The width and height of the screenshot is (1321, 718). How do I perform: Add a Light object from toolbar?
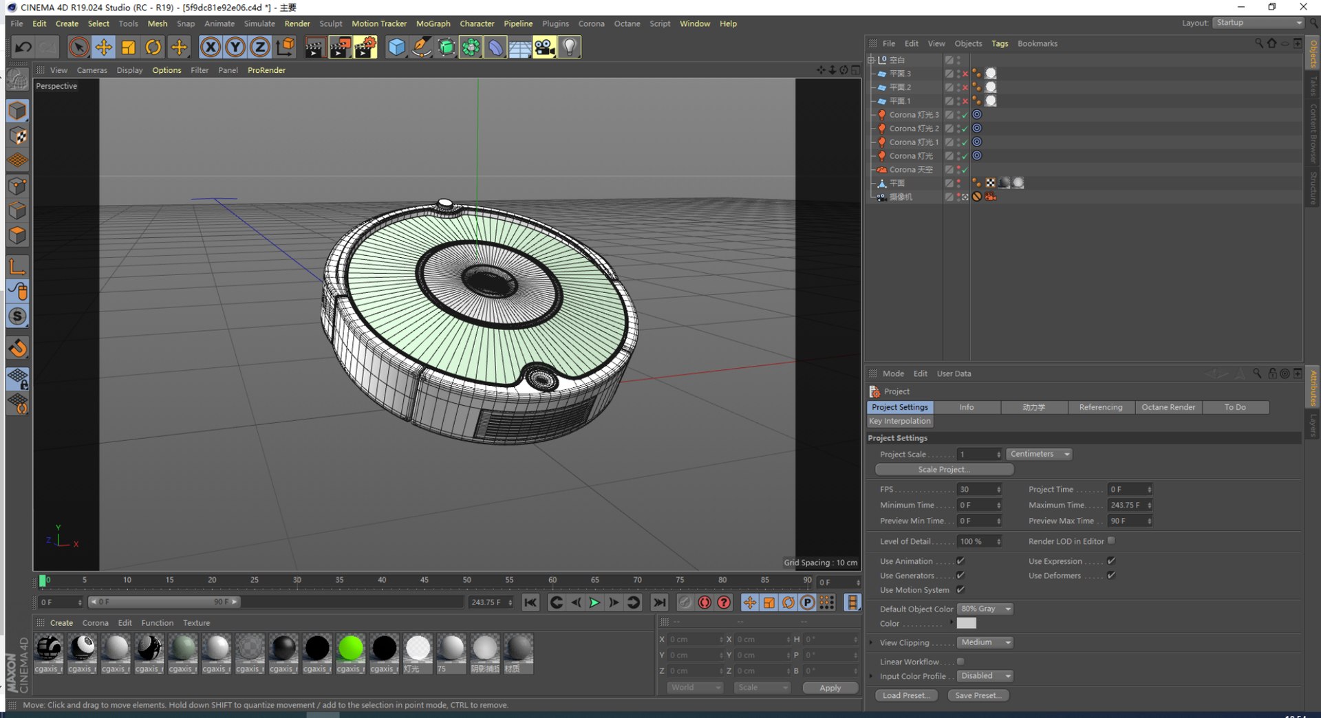pos(569,47)
